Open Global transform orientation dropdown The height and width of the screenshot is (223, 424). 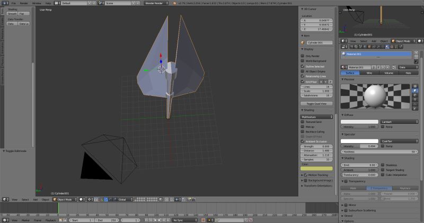point(125,200)
